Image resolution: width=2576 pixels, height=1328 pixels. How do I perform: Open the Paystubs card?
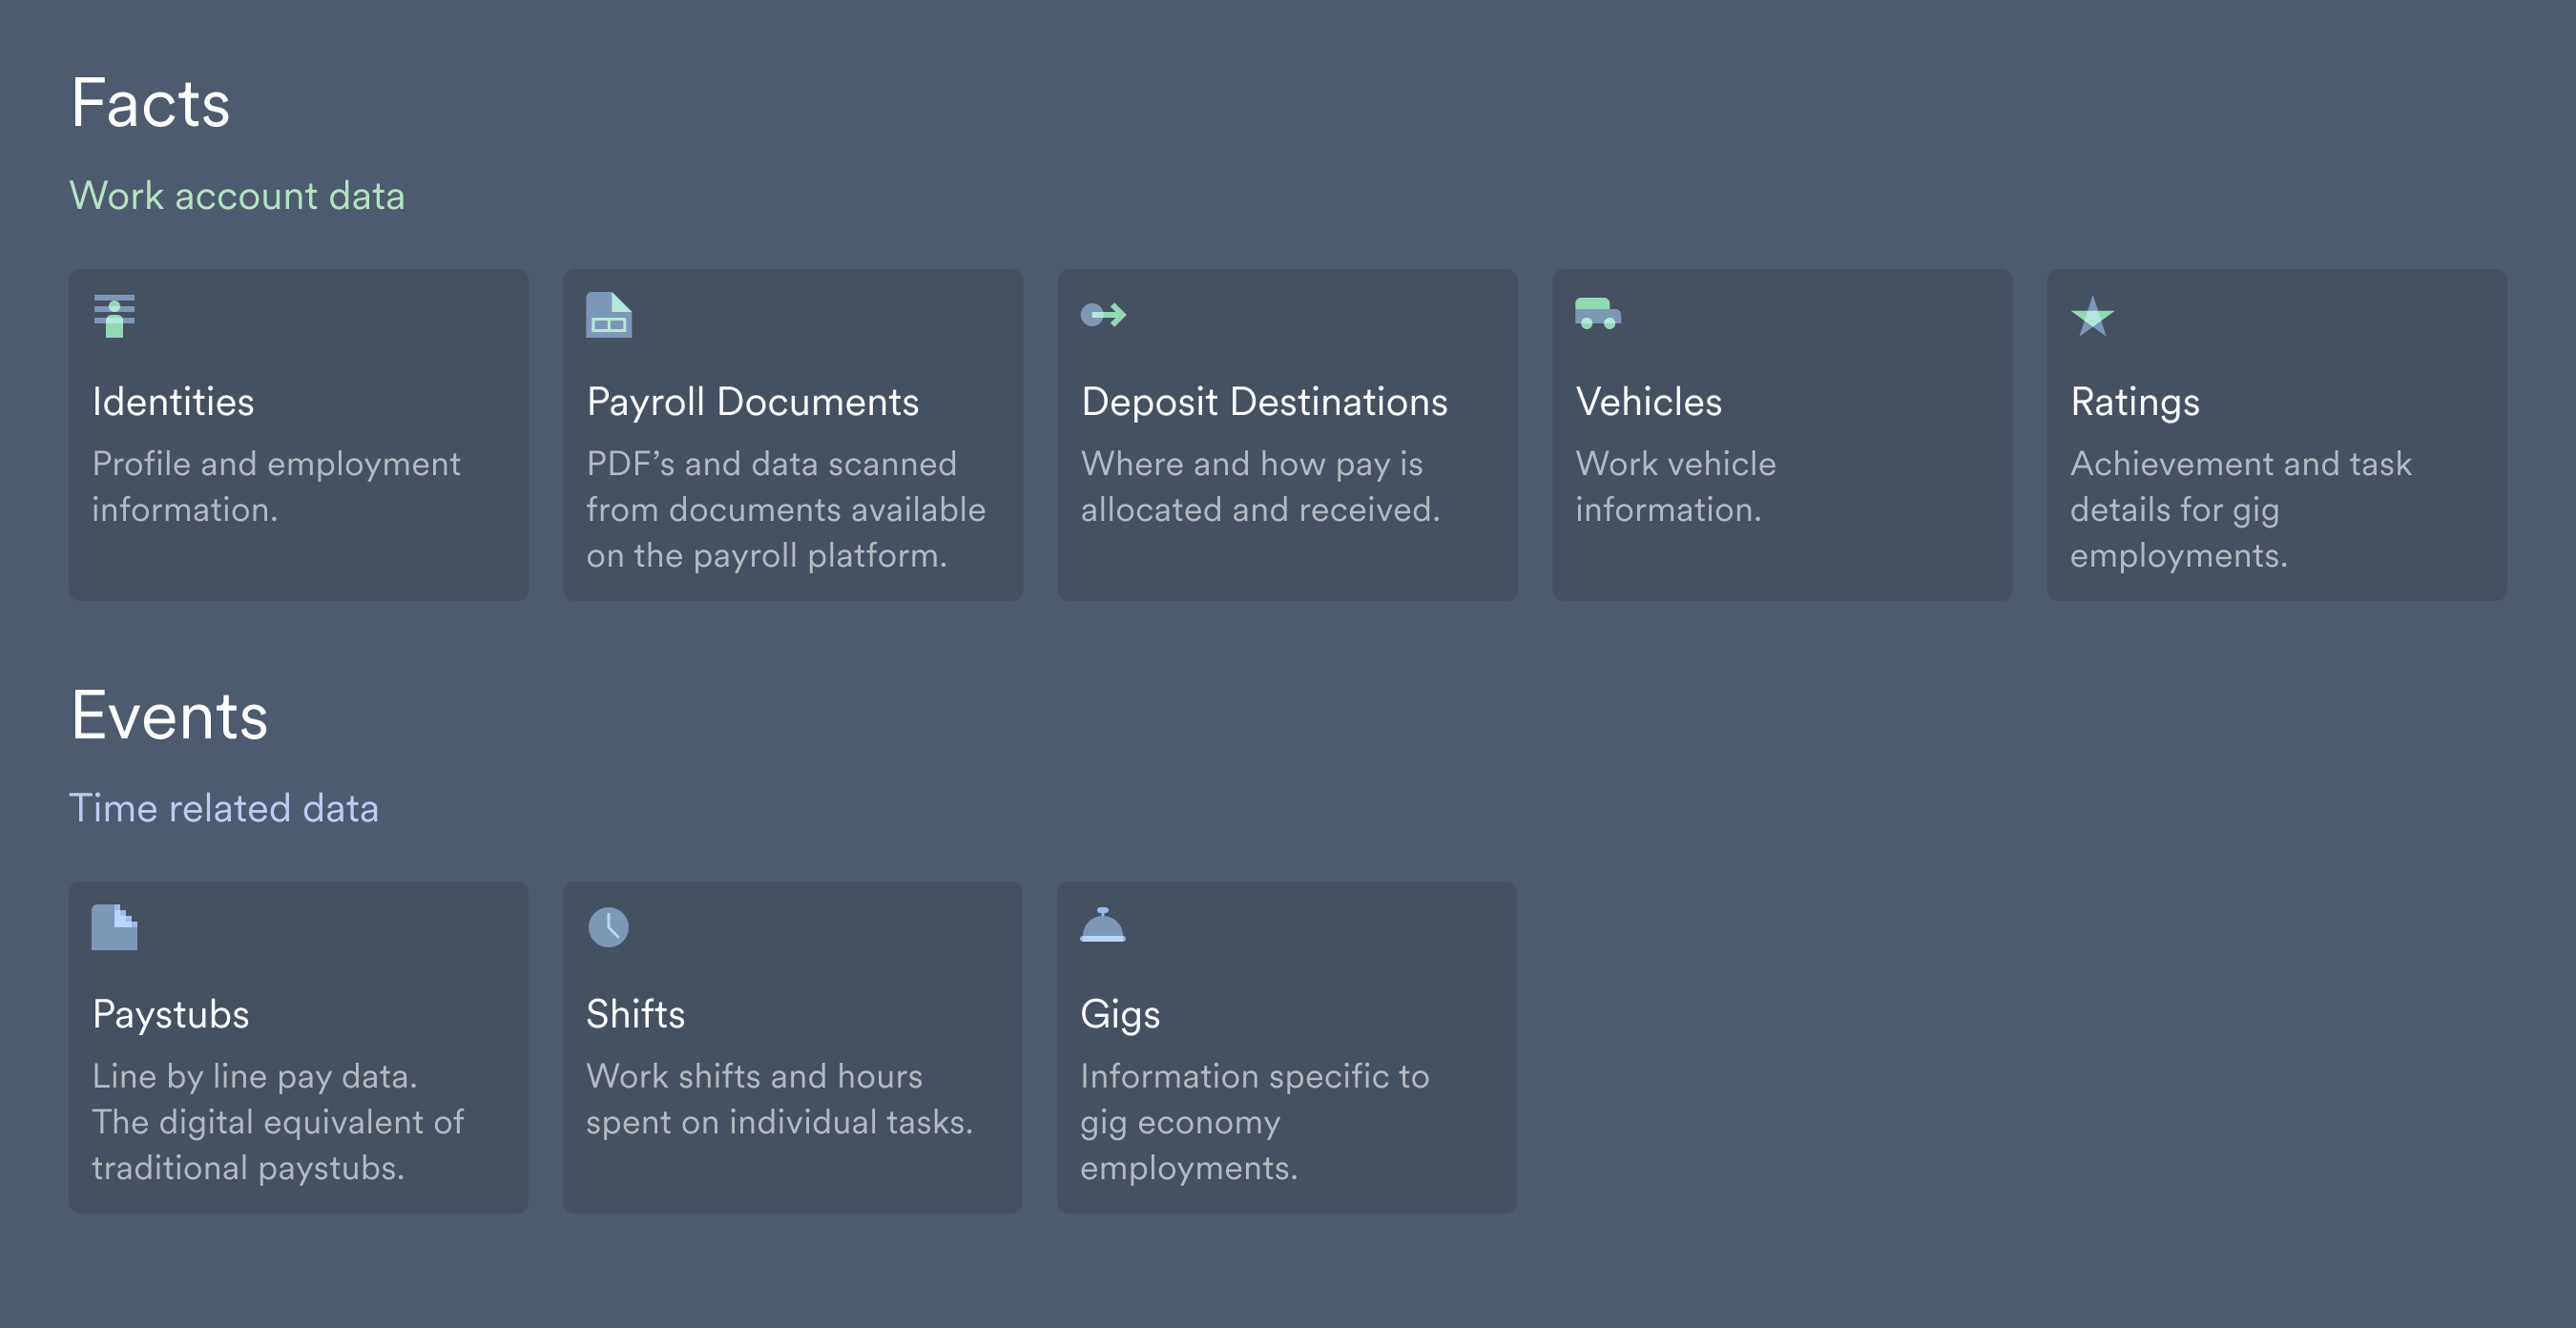[298, 1047]
